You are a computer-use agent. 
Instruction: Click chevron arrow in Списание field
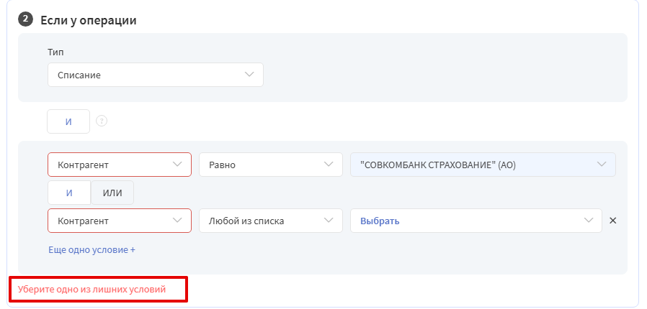[x=249, y=75]
